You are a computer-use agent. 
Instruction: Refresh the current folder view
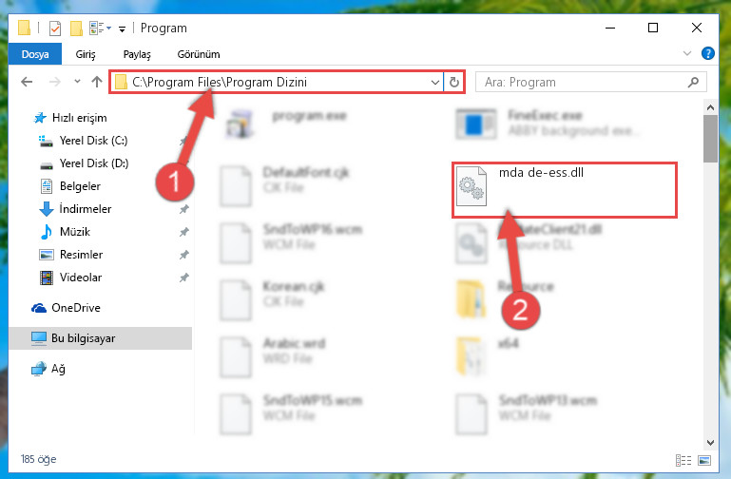[454, 83]
